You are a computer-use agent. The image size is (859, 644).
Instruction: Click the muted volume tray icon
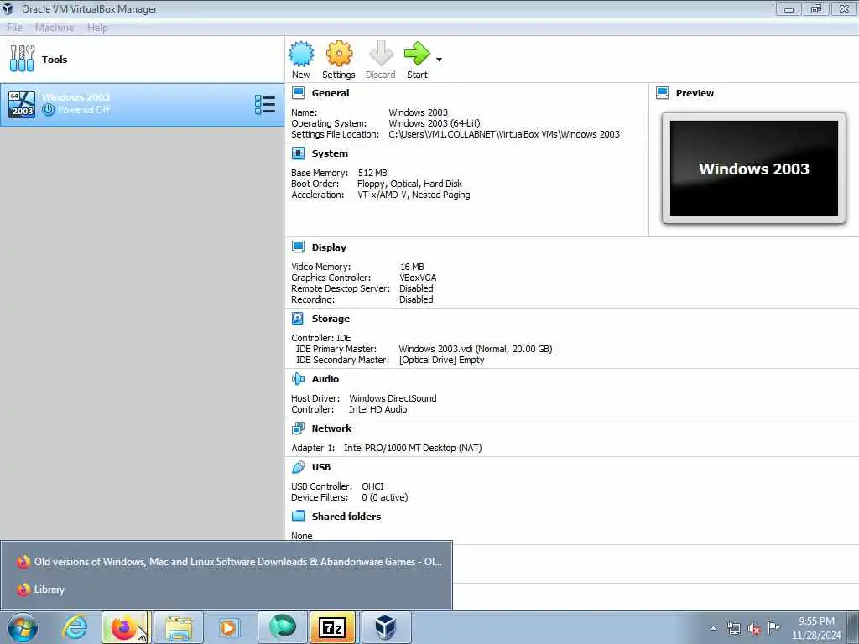point(754,628)
